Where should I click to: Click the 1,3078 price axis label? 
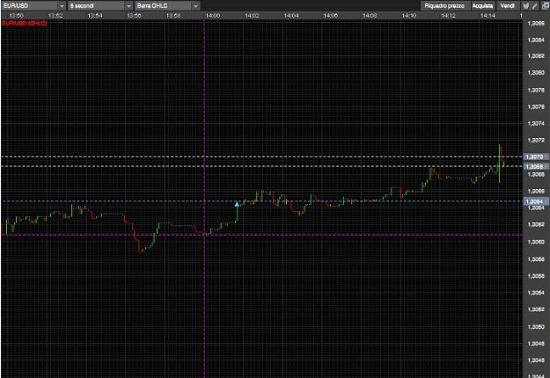536,90
